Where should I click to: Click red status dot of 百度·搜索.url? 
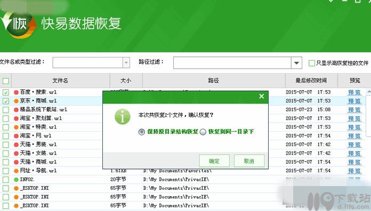pos(16,92)
